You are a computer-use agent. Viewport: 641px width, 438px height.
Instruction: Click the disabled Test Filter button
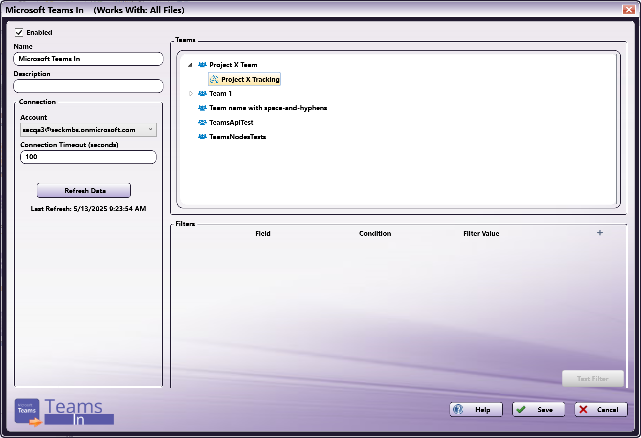(593, 379)
